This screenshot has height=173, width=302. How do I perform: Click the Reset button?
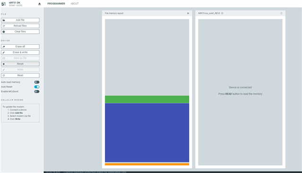click(20, 64)
